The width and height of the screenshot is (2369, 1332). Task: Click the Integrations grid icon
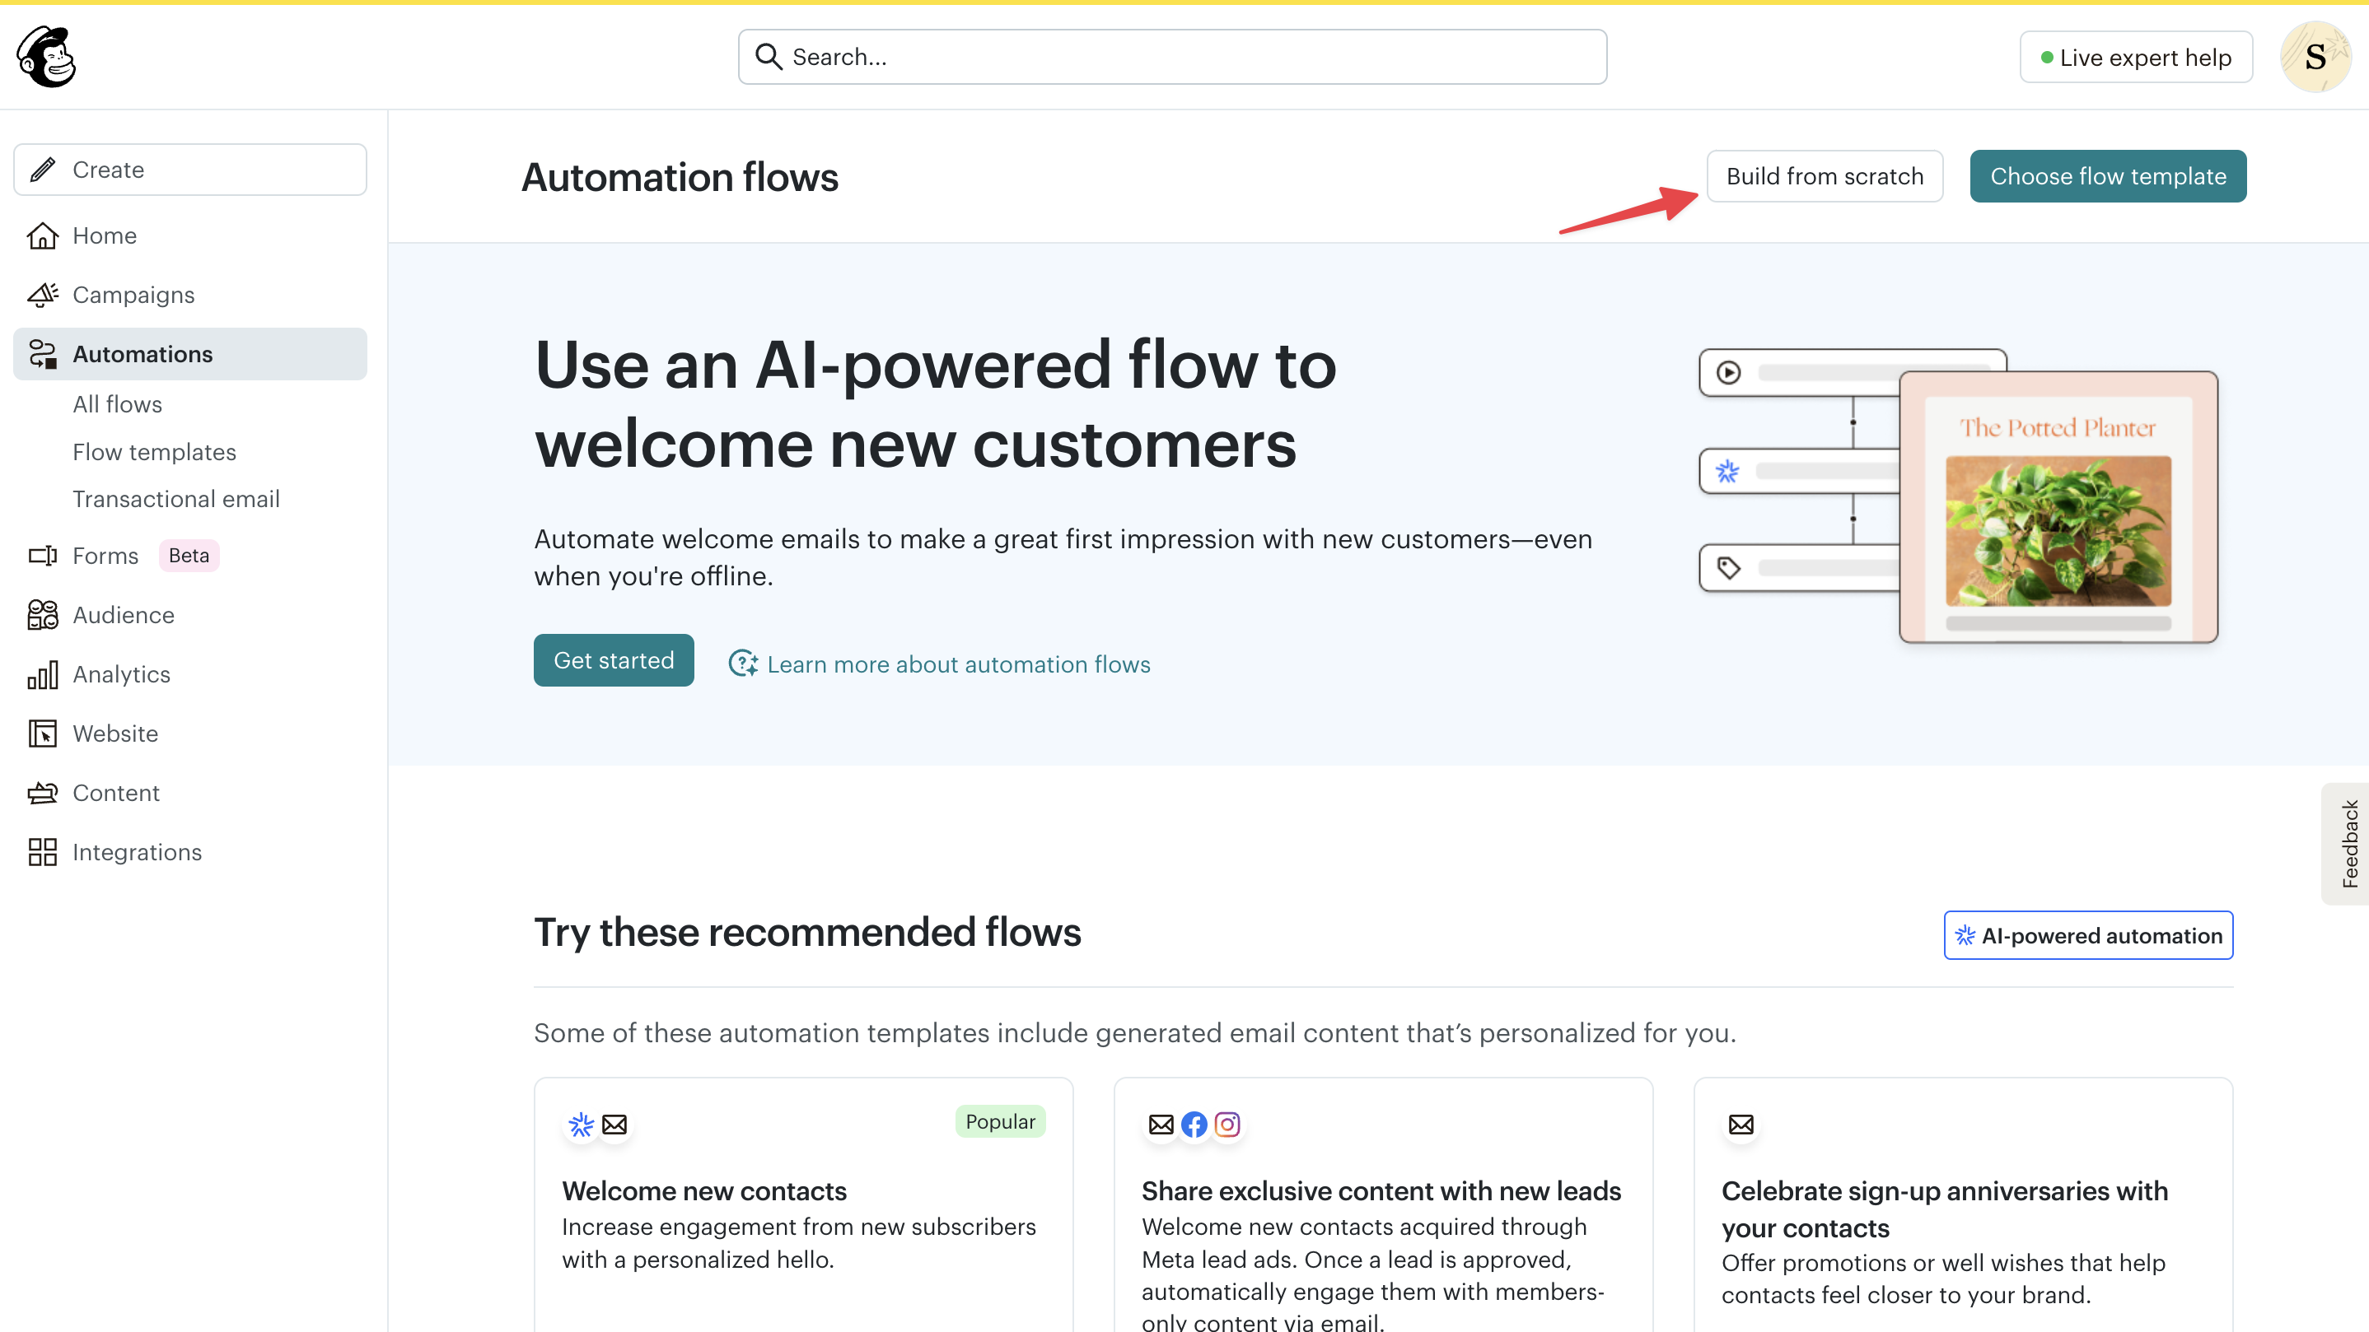42,852
